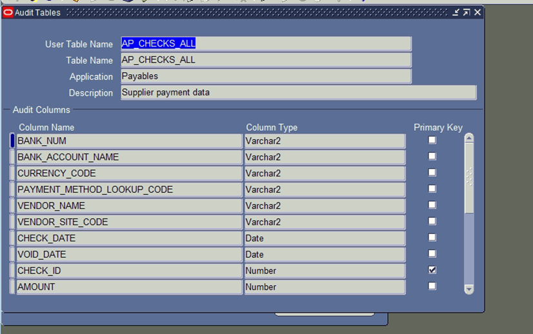Uncheck Primary Key for CHECK_ID
533x334 pixels.
click(432, 270)
